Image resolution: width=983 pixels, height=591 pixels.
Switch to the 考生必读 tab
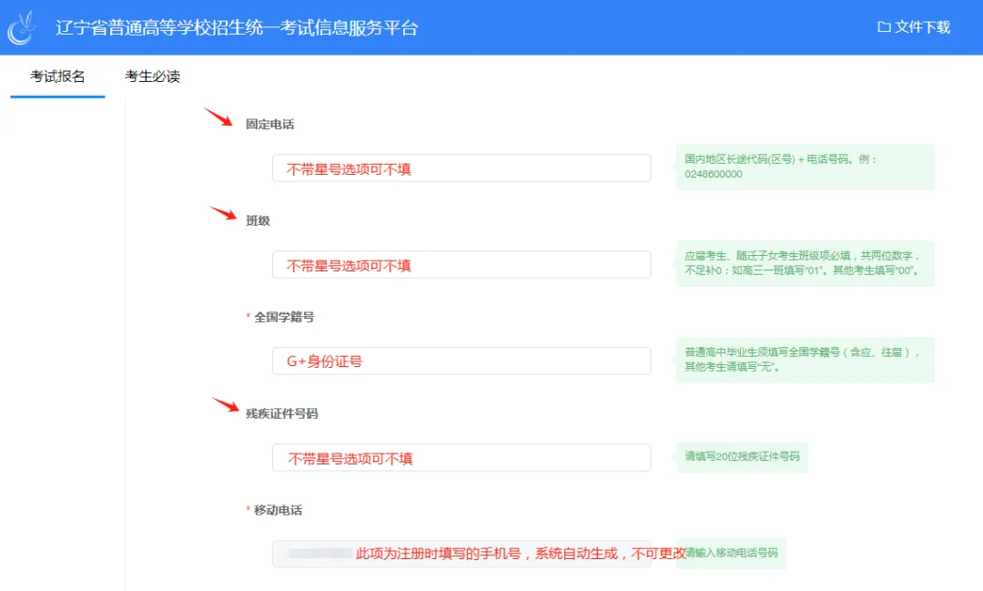click(152, 76)
